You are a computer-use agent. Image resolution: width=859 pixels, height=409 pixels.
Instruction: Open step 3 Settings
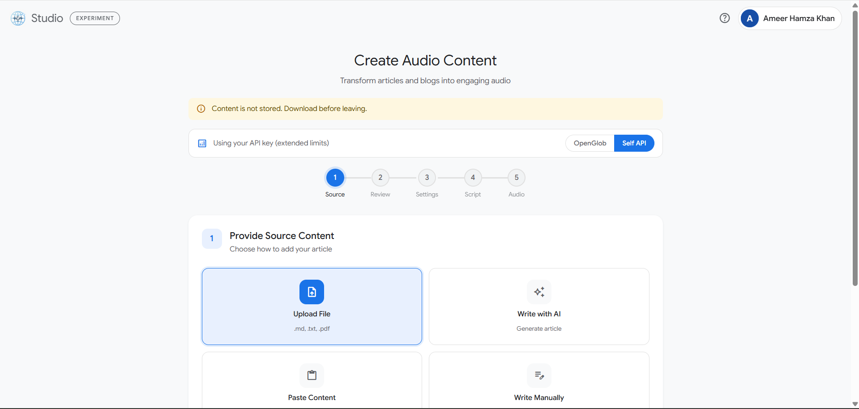tap(427, 177)
